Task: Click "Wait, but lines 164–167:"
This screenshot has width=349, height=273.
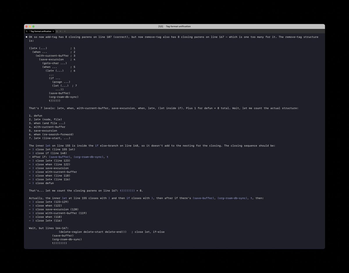Action: [49, 228]
